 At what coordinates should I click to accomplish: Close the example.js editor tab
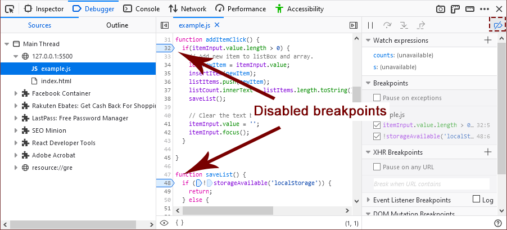coord(217,25)
